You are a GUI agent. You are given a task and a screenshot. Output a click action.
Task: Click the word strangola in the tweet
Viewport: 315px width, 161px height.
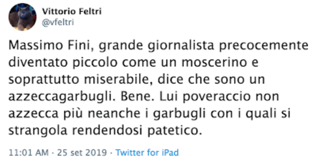(x=38, y=131)
